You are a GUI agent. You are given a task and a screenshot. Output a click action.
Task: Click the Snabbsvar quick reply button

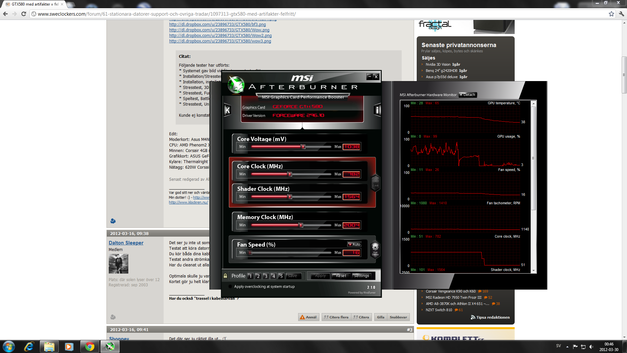398,317
